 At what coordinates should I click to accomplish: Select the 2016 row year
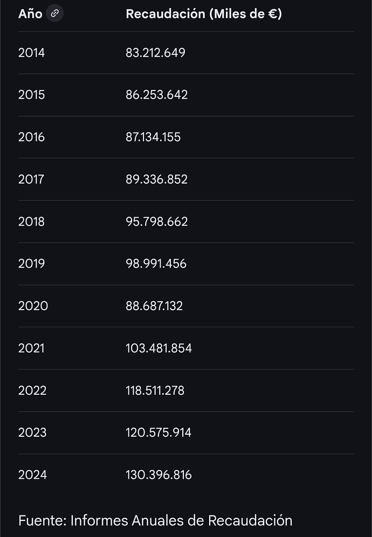point(32,137)
